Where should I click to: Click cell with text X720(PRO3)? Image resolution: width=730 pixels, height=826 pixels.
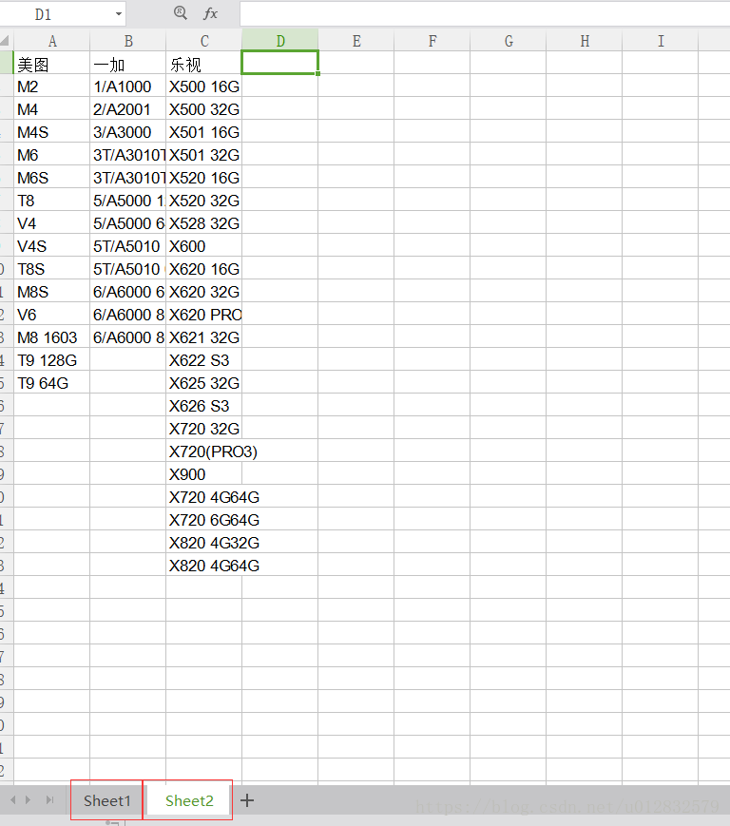point(203,451)
